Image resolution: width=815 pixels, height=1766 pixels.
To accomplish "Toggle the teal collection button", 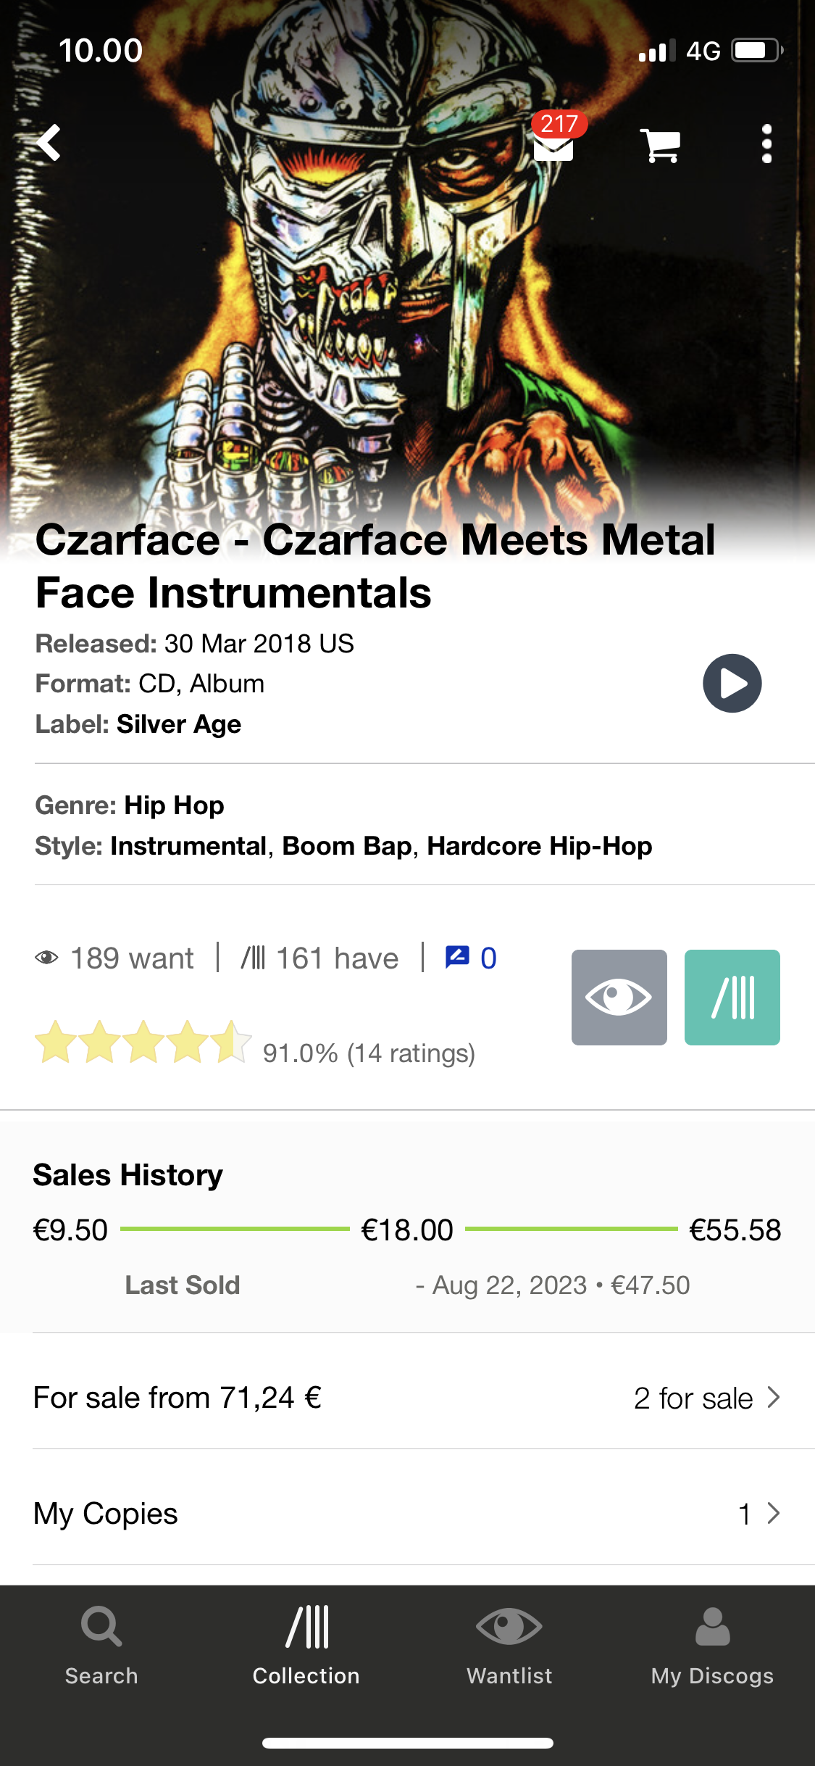I will pos(732,997).
